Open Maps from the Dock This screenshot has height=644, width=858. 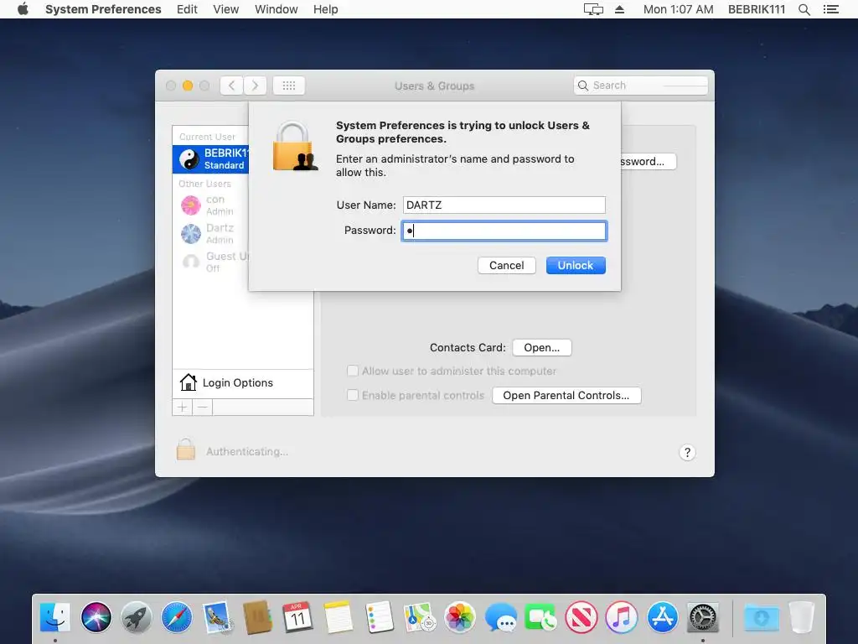point(419,618)
